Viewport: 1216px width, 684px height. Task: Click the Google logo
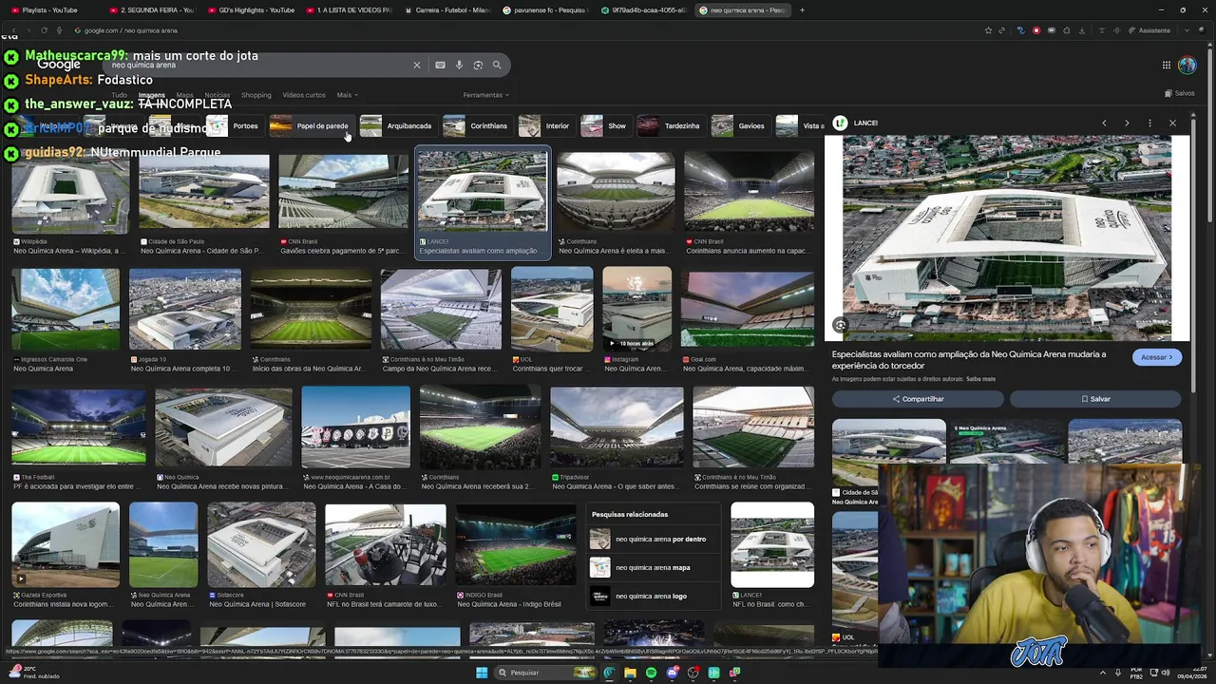[59, 65]
